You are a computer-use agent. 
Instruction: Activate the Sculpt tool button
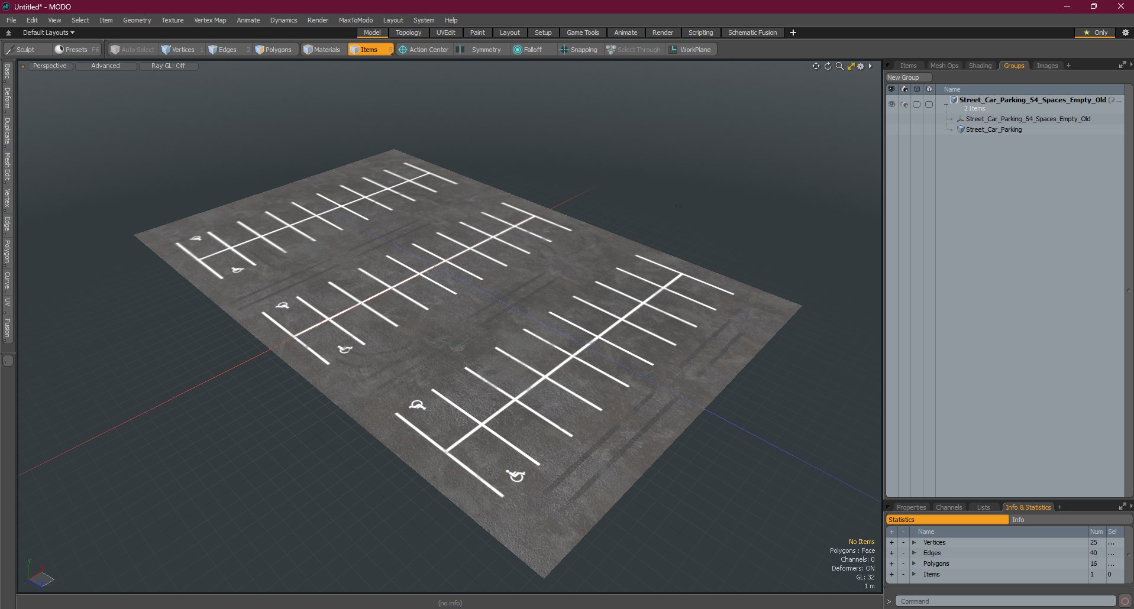(x=27, y=50)
